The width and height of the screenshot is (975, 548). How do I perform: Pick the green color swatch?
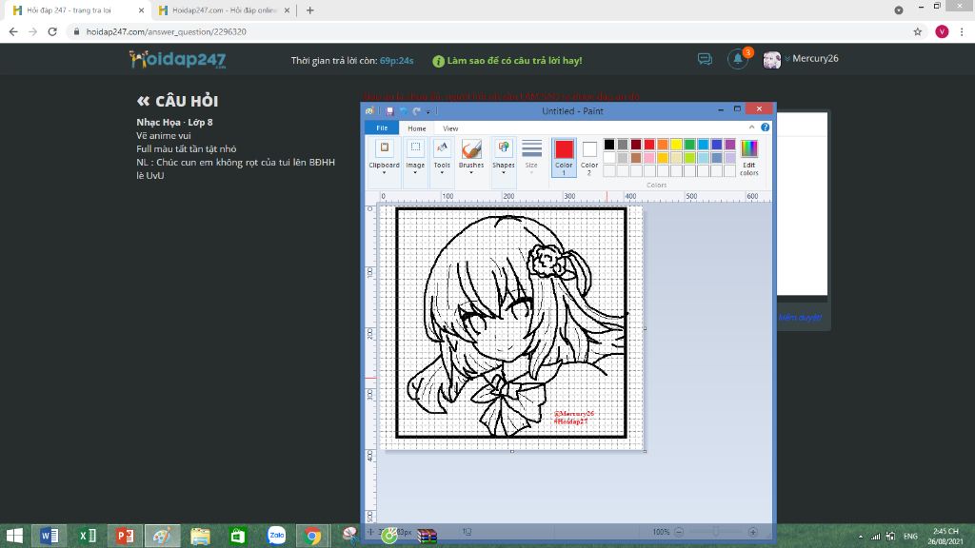click(x=689, y=145)
